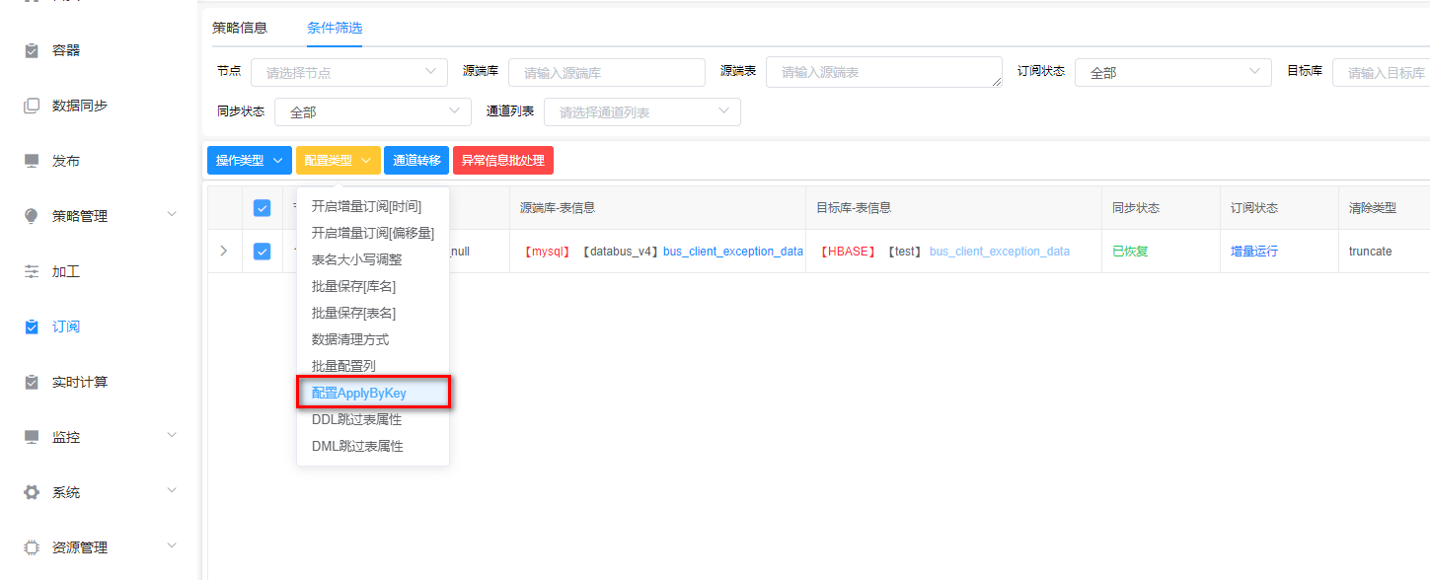Click the 实时计算 sidebar icon

[x=32, y=382]
